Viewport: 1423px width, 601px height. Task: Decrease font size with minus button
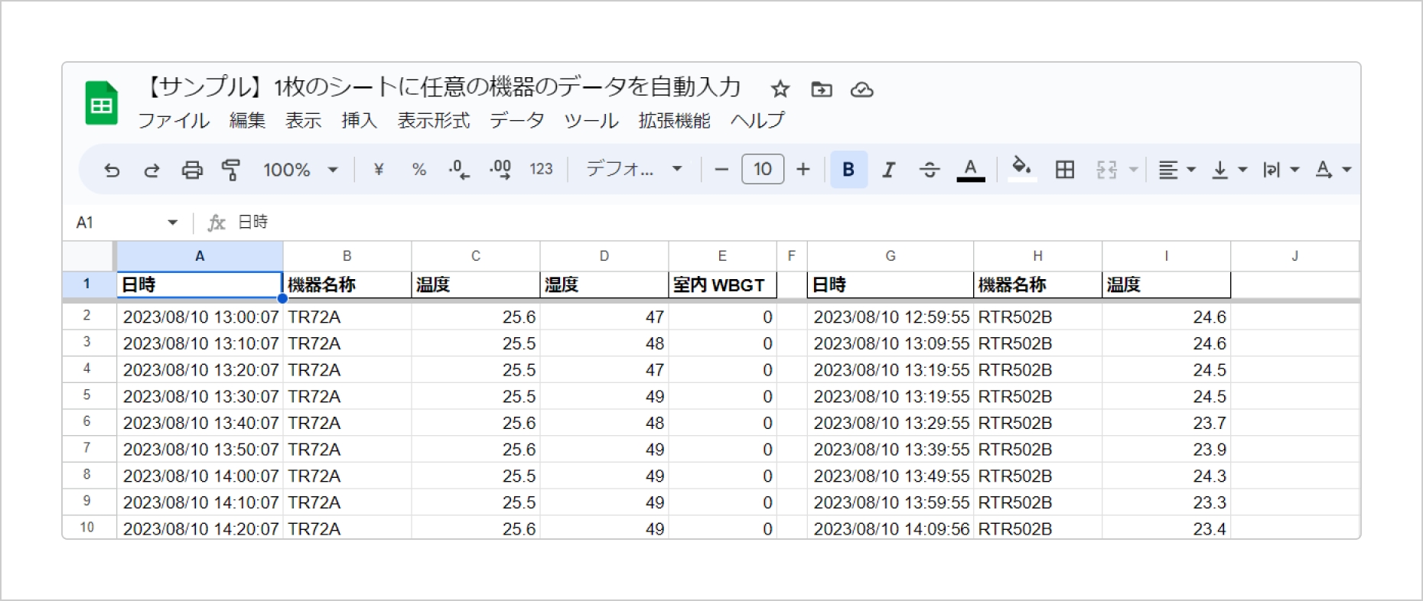click(721, 170)
